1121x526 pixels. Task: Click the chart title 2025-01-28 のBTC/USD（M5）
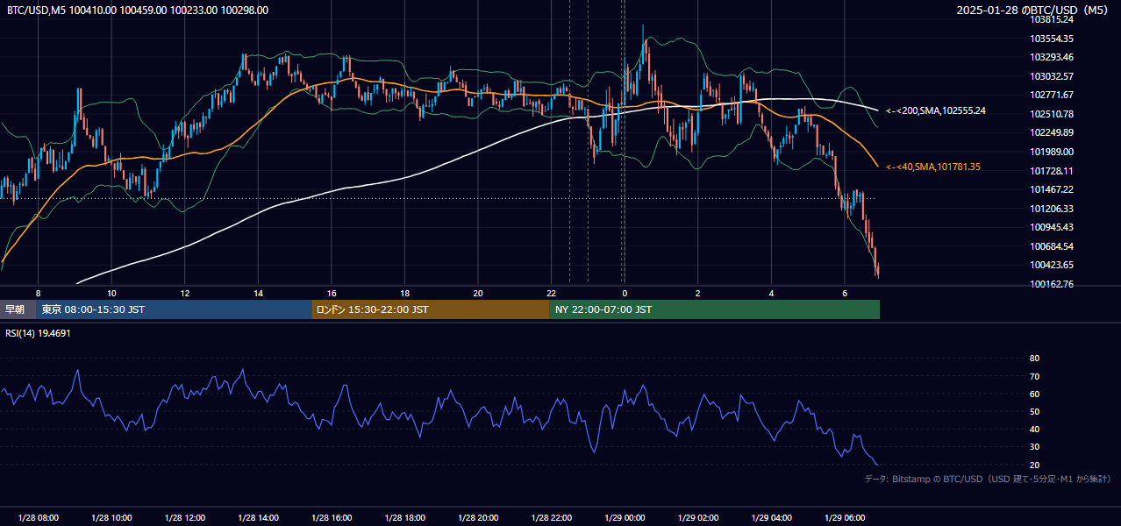tap(1033, 11)
